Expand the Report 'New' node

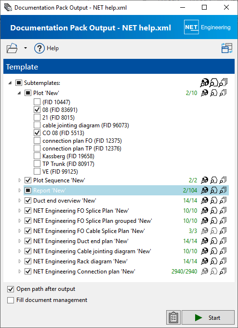(x=20, y=190)
